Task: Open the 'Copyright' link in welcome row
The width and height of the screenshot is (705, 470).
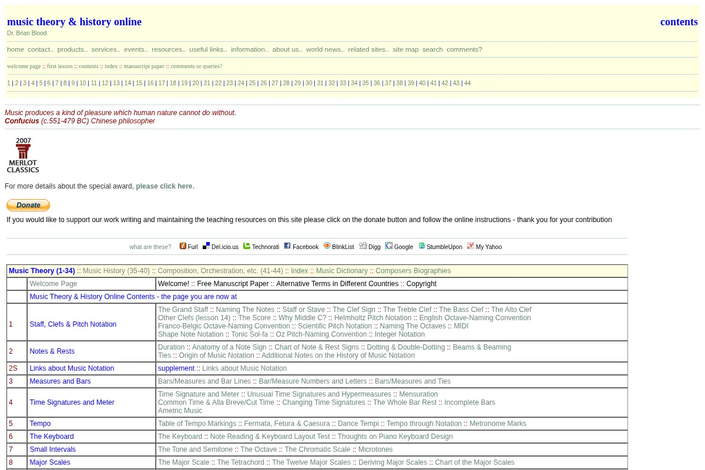Action: pos(421,284)
